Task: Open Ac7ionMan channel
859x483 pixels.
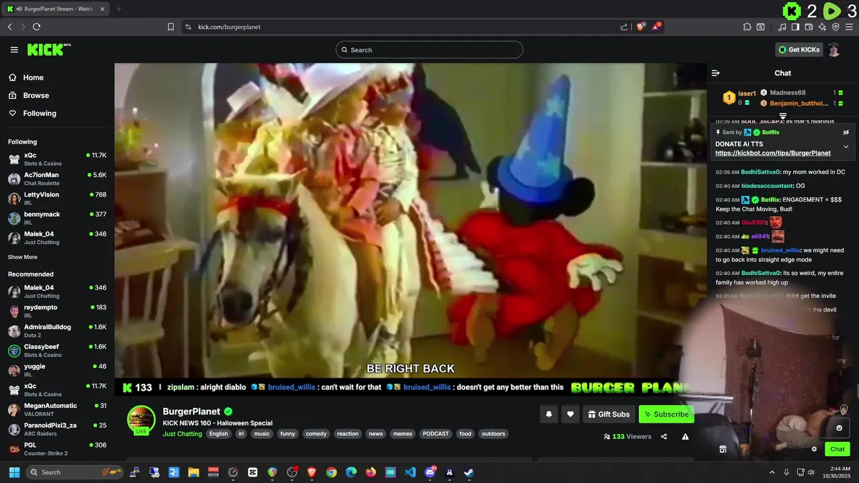Action: coord(56,178)
